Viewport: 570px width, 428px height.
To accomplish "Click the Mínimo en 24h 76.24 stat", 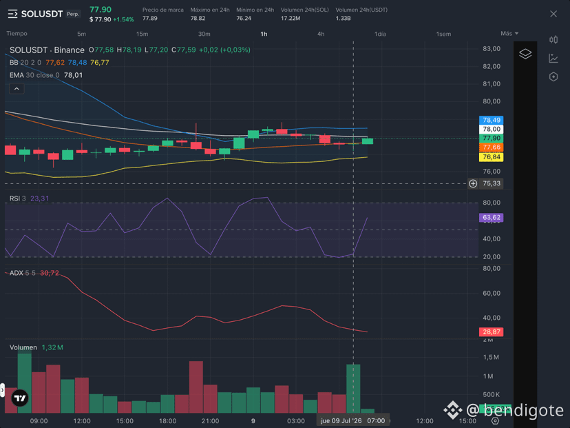I will [x=255, y=14].
